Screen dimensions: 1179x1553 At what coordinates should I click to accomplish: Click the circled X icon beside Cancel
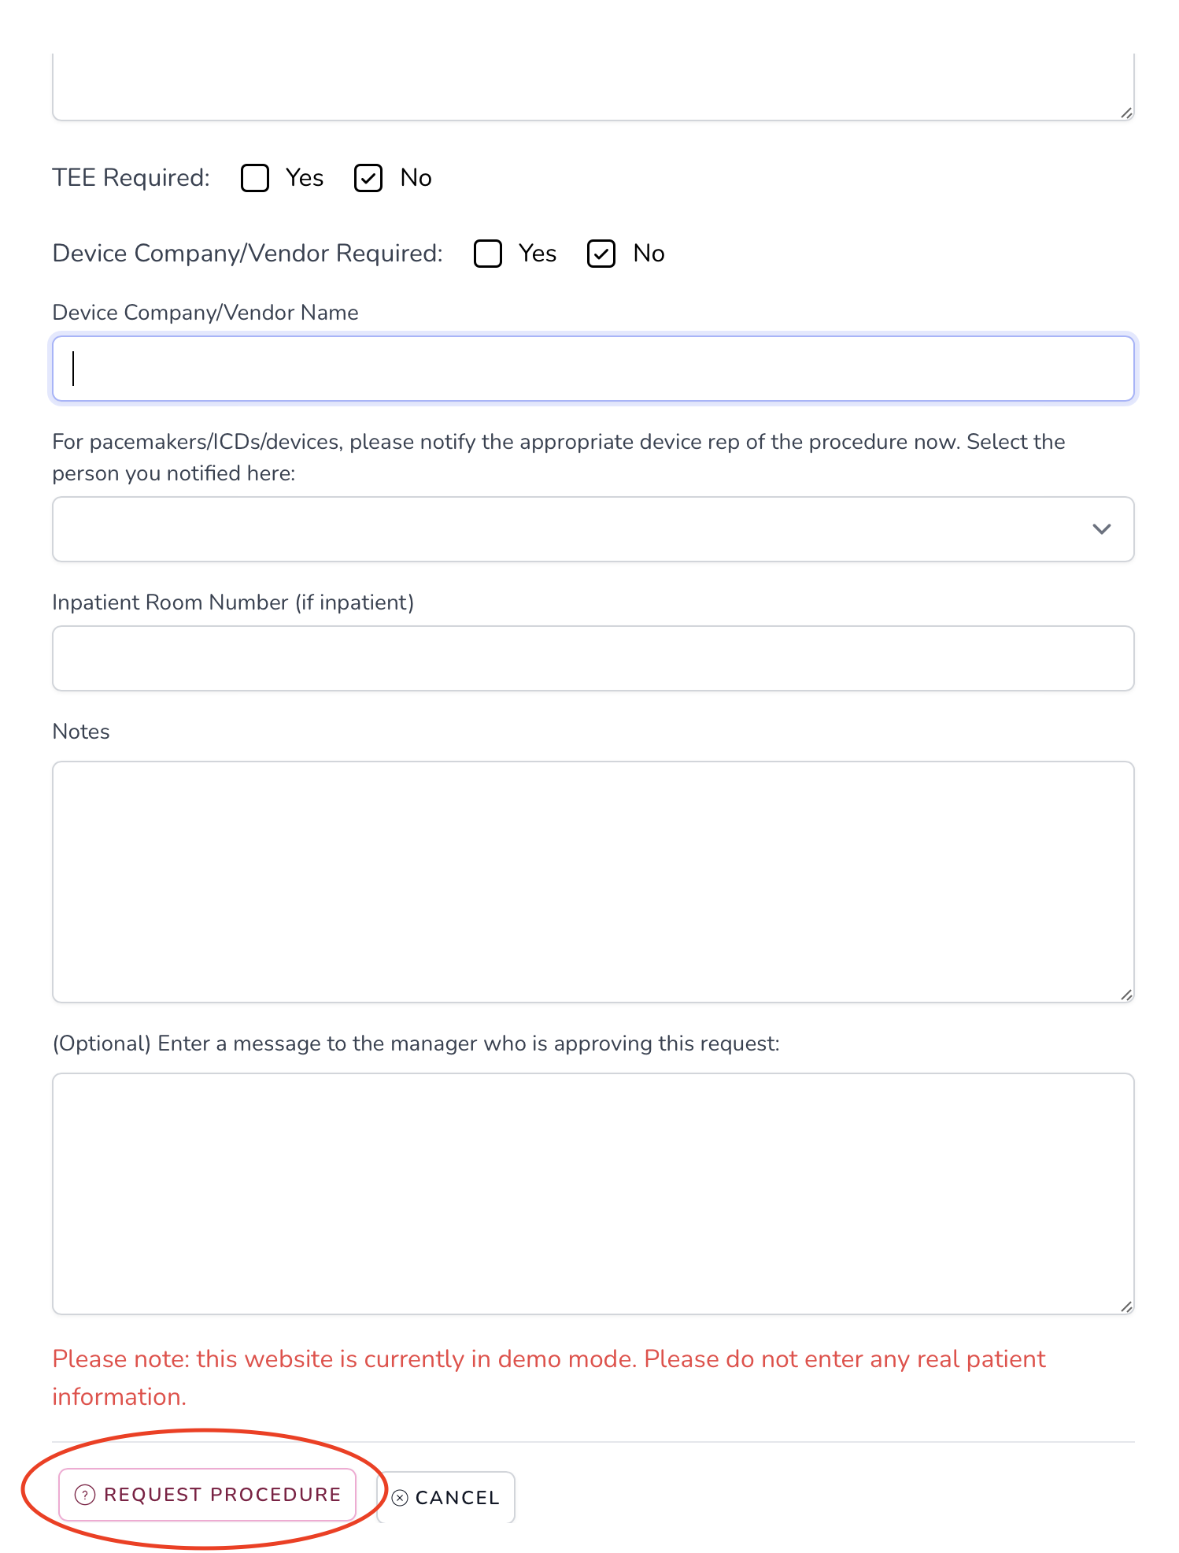coord(400,1498)
